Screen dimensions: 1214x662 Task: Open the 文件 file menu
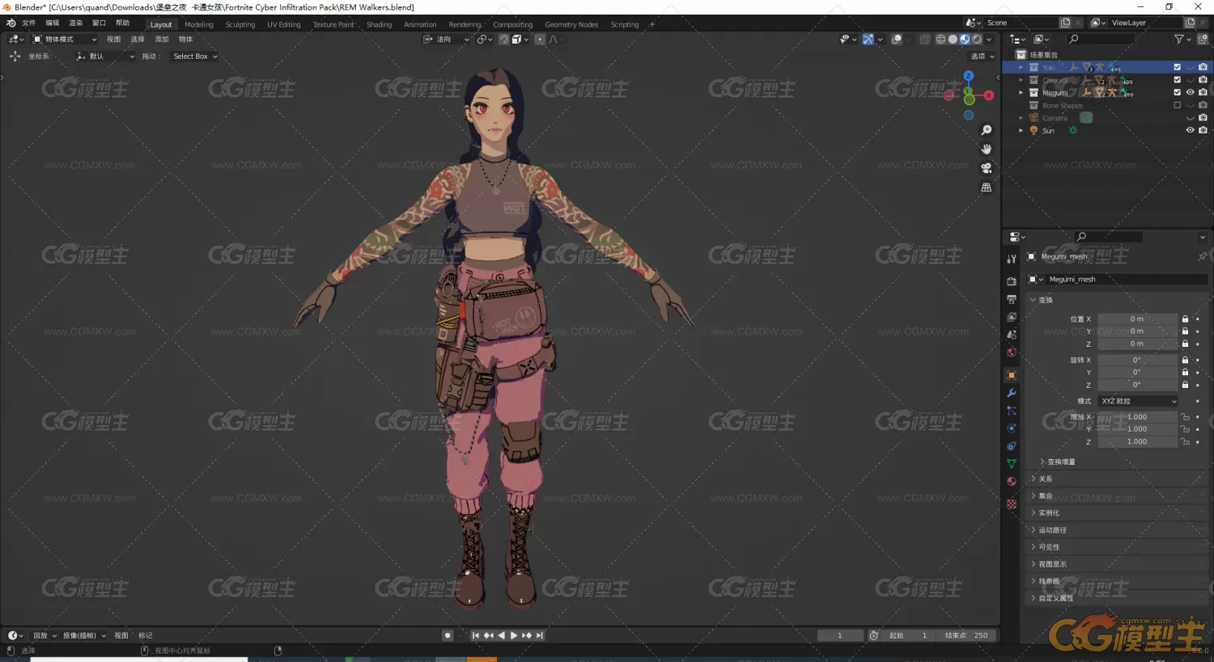pyautogui.click(x=29, y=23)
